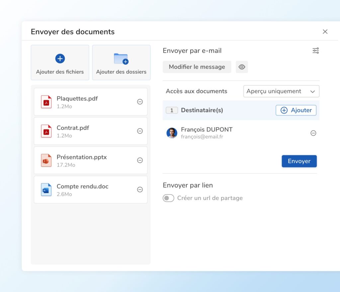Select the Plaquettes.pdf file name
Image resolution: width=340 pixels, height=292 pixels.
(x=77, y=98)
